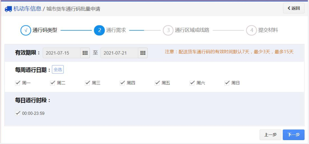Go back with 上一步 button
Image resolution: width=309 pixels, height=144 pixels.
coord(270,135)
